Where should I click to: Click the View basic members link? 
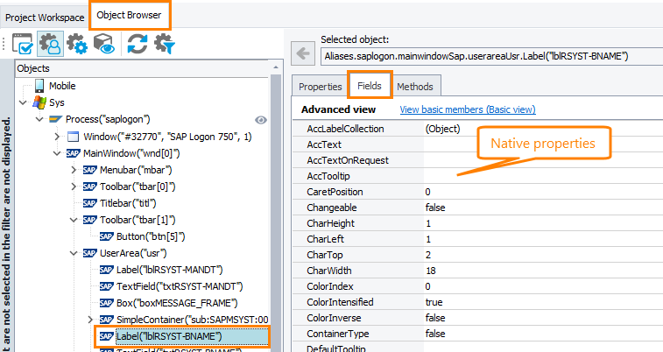tap(467, 110)
